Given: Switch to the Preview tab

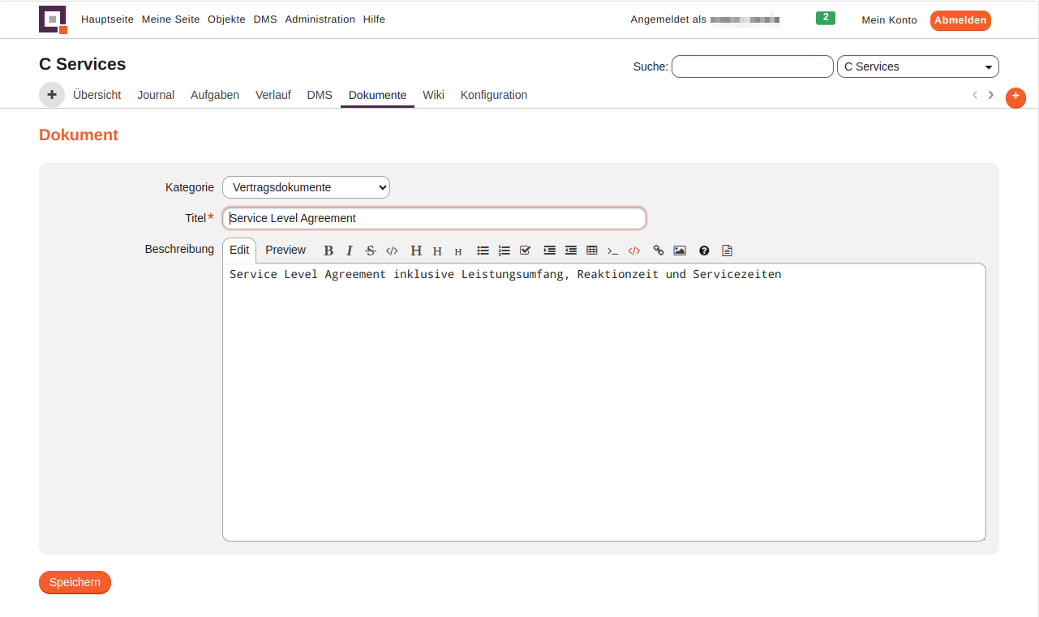Looking at the screenshot, I should 285,250.
